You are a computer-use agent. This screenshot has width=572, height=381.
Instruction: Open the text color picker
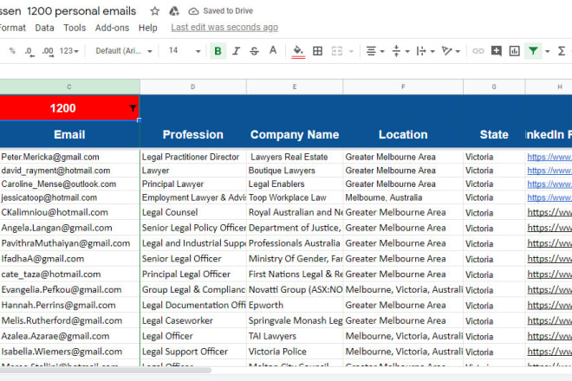coord(273,51)
